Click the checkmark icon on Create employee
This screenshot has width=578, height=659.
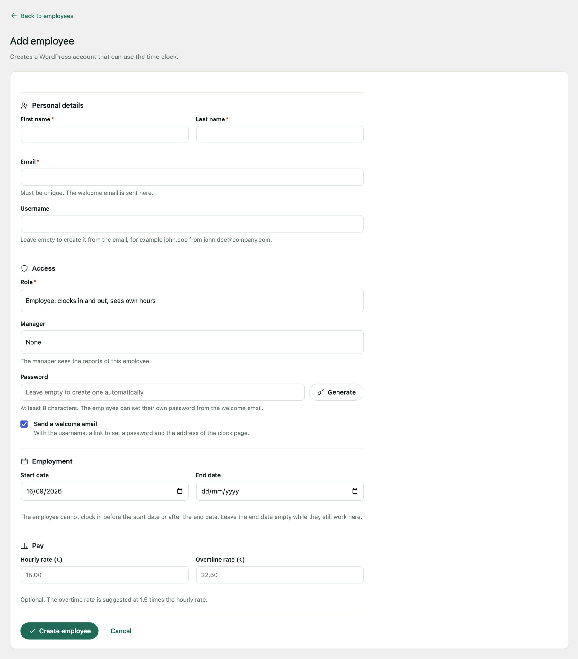32,631
